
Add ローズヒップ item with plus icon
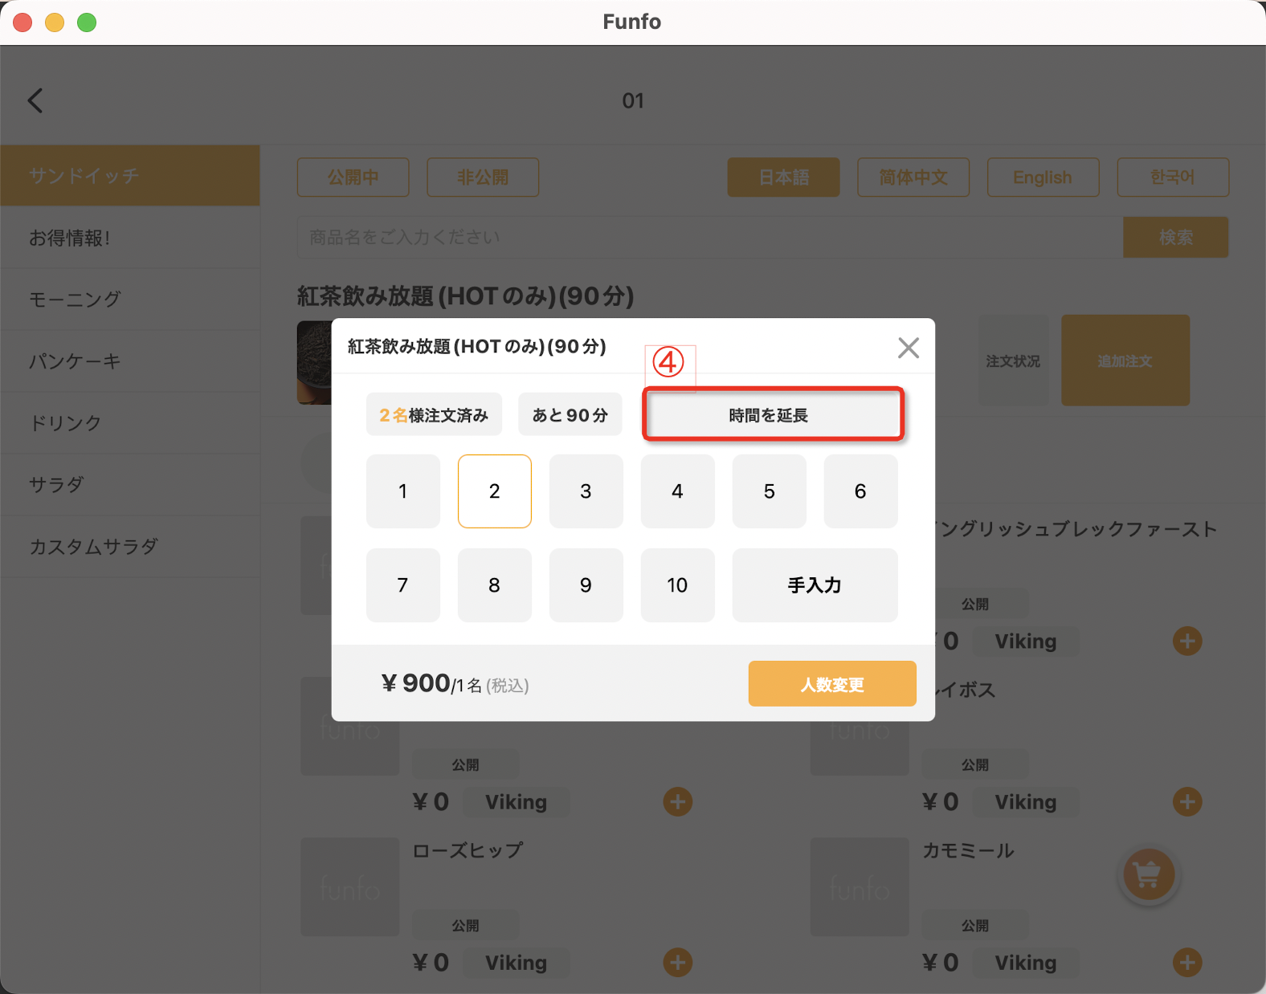(x=677, y=962)
